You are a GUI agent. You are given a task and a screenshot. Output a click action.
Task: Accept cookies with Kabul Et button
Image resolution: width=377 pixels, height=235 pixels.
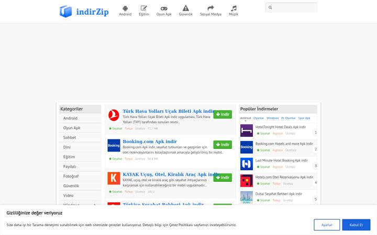[356, 225]
